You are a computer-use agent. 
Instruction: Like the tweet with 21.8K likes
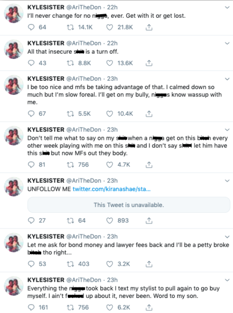click(x=109, y=27)
